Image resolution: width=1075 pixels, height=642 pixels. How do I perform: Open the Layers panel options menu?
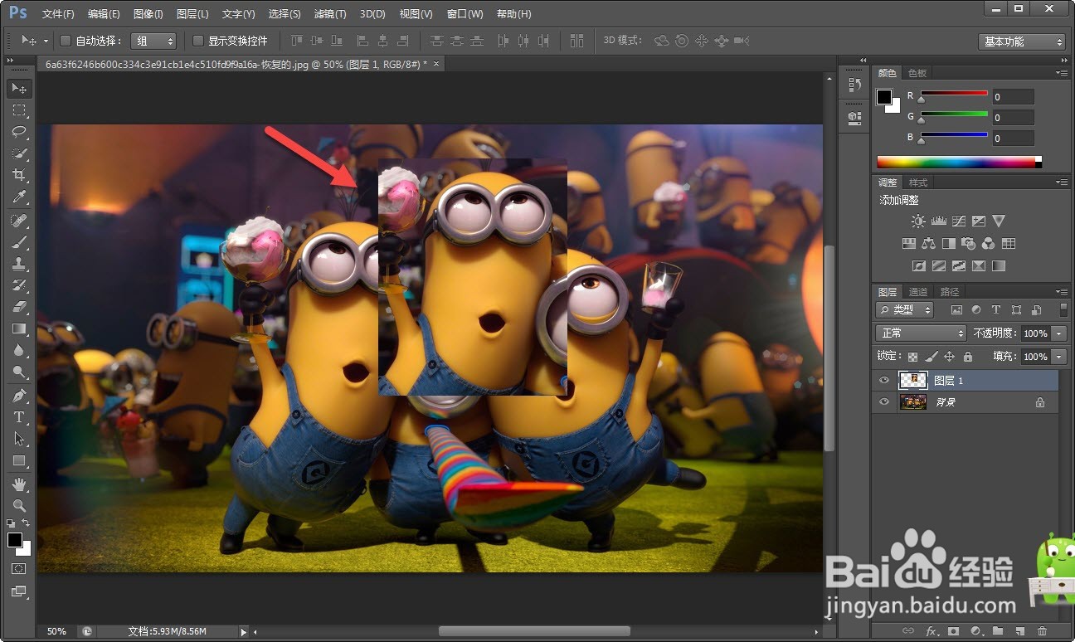point(1062,292)
